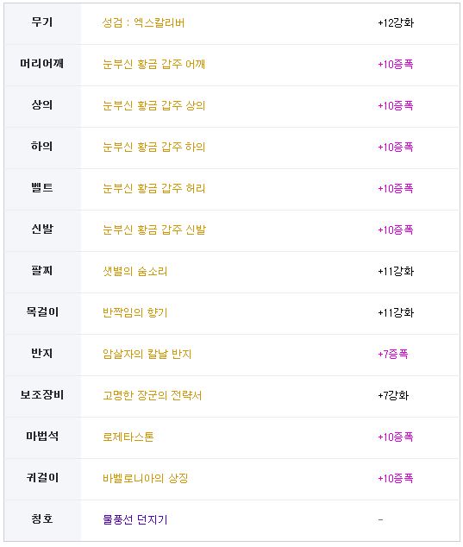Select the 머리어깨 row header cell

(x=42, y=65)
